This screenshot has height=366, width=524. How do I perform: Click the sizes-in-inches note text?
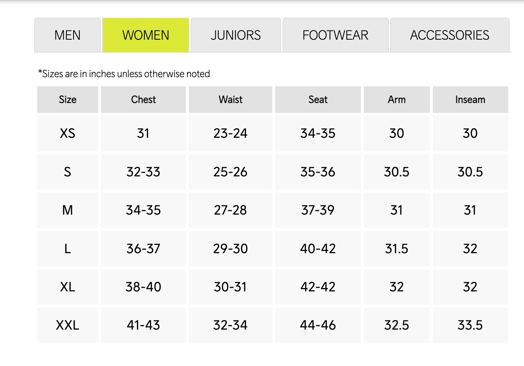pyautogui.click(x=124, y=74)
